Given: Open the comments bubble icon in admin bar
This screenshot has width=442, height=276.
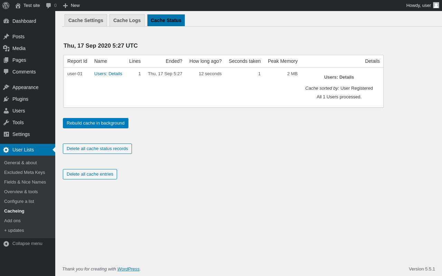Looking at the screenshot, I should click(49, 6).
